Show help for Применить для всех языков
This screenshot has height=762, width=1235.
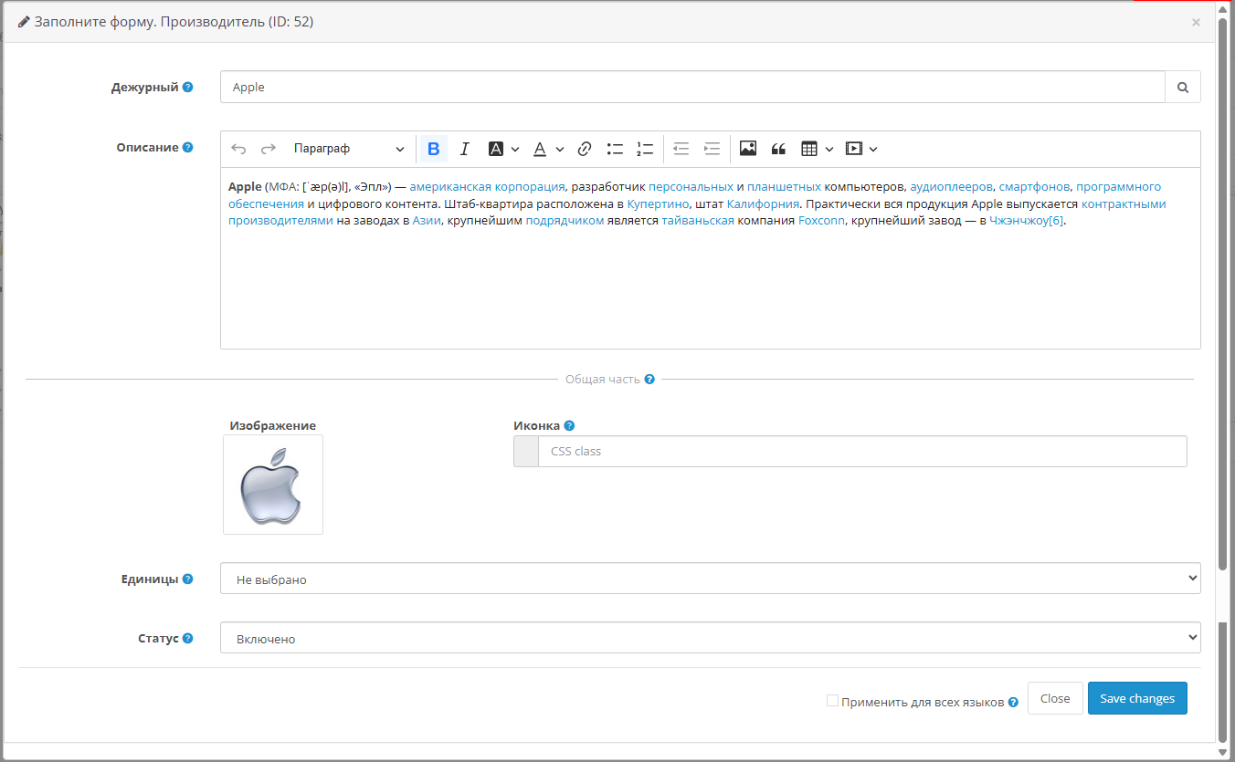coord(1013,703)
